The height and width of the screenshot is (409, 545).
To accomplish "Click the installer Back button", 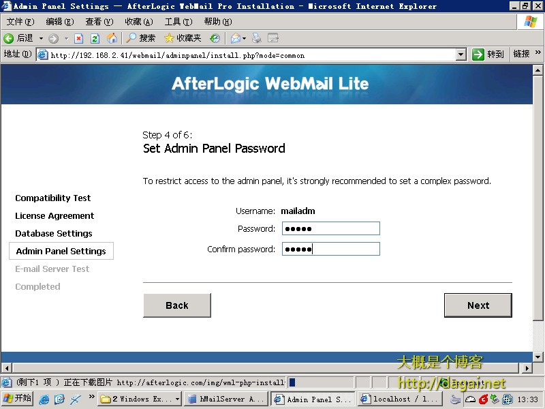I will [177, 305].
